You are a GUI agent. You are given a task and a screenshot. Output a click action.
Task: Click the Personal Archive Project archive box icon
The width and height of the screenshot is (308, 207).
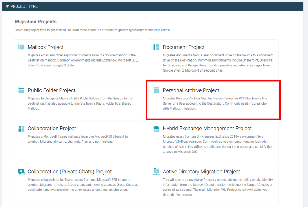tap(156, 90)
